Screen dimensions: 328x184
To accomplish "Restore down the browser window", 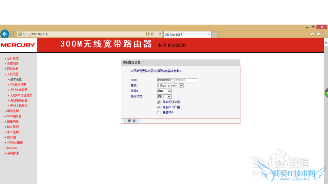I will click(x=313, y=27).
